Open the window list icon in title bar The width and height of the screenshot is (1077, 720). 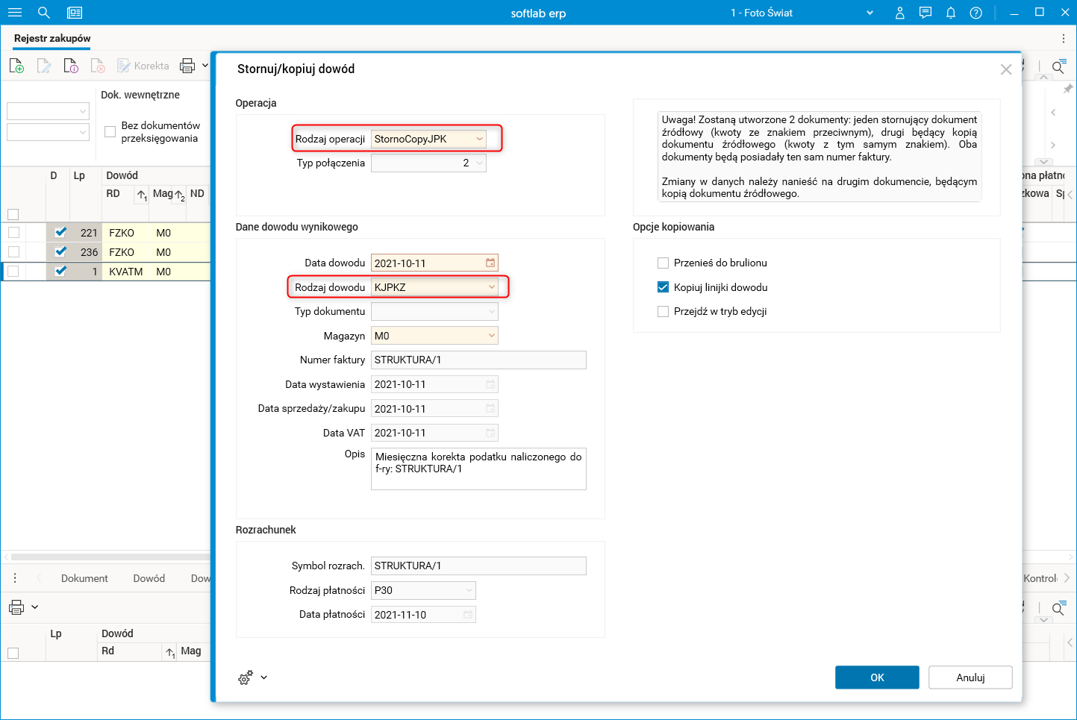tap(74, 13)
